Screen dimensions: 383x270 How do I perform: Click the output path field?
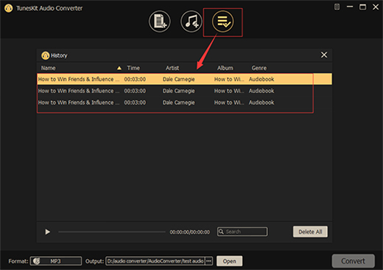pos(155,261)
